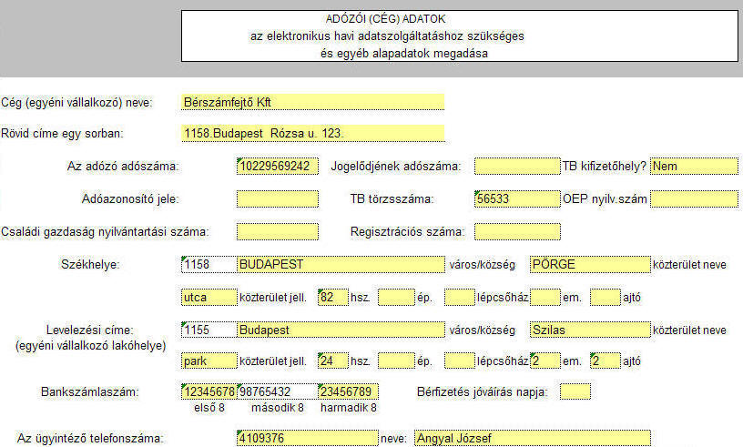Click the 'Cég (egyéni vállalkozó) neve:' label
Image resolution: width=743 pixels, height=447 pixels.
pyautogui.click(x=76, y=102)
